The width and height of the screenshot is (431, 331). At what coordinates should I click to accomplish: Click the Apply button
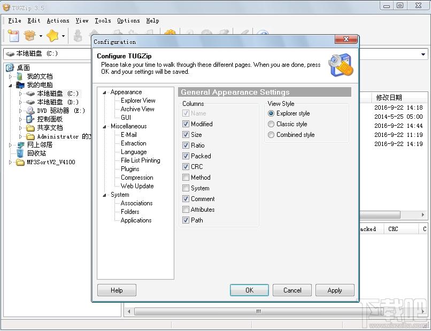coord(335,290)
